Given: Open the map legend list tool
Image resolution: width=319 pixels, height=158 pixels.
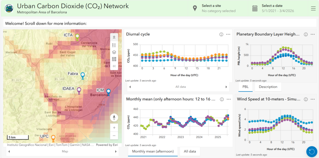Looking at the screenshot, I should pyautogui.click(x=114, y=45).
